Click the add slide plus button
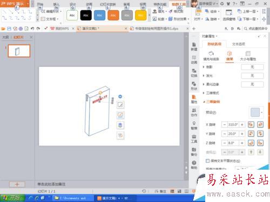The height and width of the screenshot is (202, 270). (x=17, y=184)
